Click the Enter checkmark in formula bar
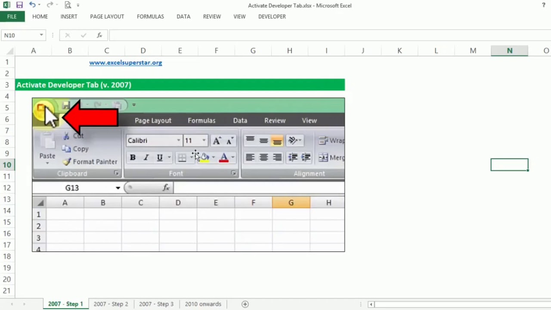This screenshot has height=310, width=551. [84, 35]
